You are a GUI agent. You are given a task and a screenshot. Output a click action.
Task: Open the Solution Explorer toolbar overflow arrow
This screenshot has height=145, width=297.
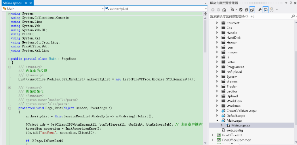pos(277,9)
